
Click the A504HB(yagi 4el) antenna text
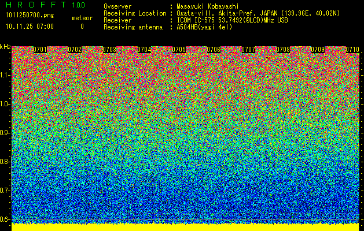coord(204,27)
